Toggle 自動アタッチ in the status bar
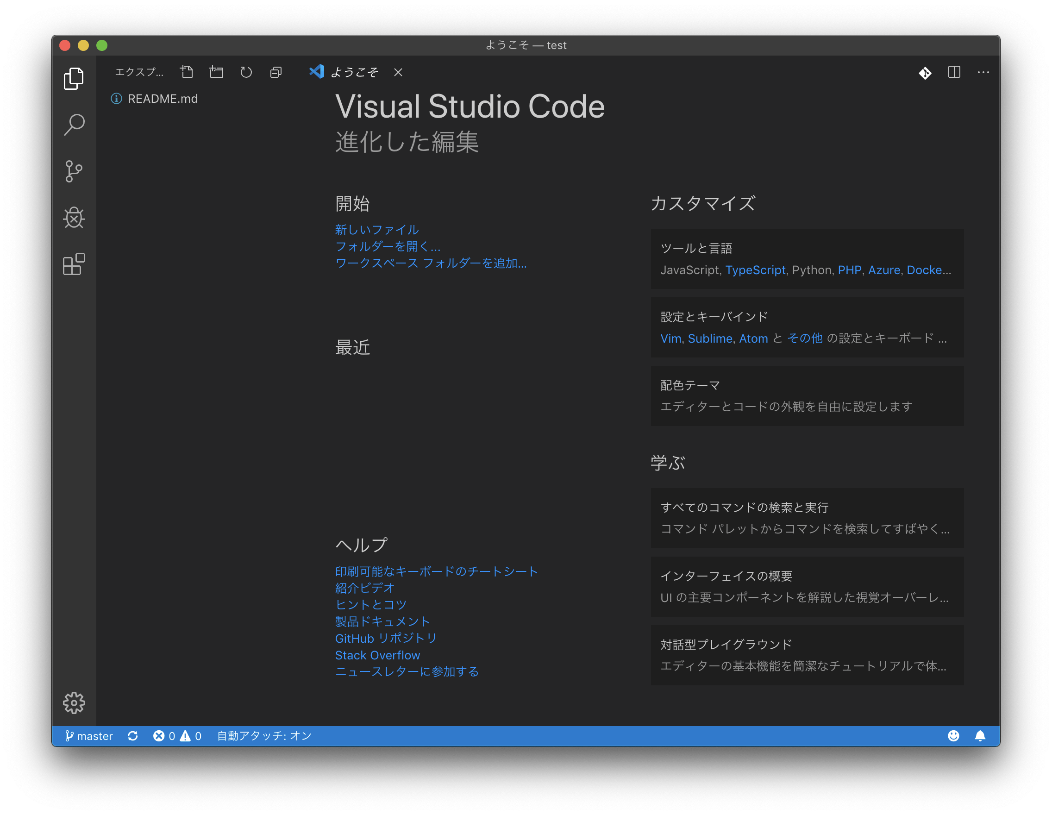Screen dimensions: 1052x815 click(263, 735)
